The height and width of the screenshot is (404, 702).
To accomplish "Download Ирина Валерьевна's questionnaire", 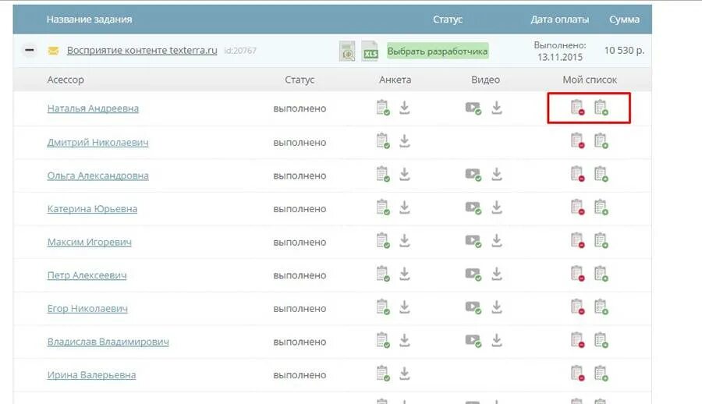I will point(405,373).
